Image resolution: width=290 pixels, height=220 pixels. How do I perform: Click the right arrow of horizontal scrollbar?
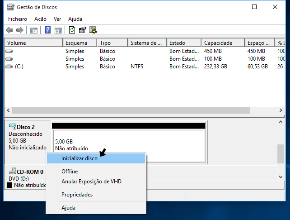click(x=281, y=110)
